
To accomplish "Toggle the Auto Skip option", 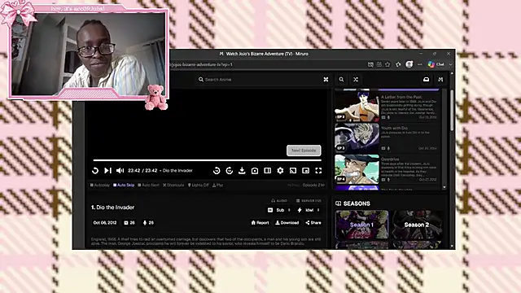I will coord(124,186).
